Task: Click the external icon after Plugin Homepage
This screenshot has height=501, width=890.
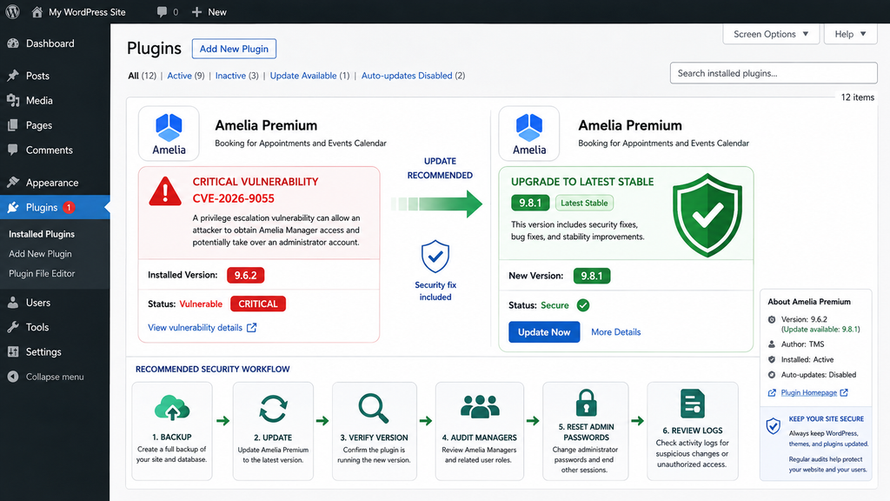Action: coord(844,392)
